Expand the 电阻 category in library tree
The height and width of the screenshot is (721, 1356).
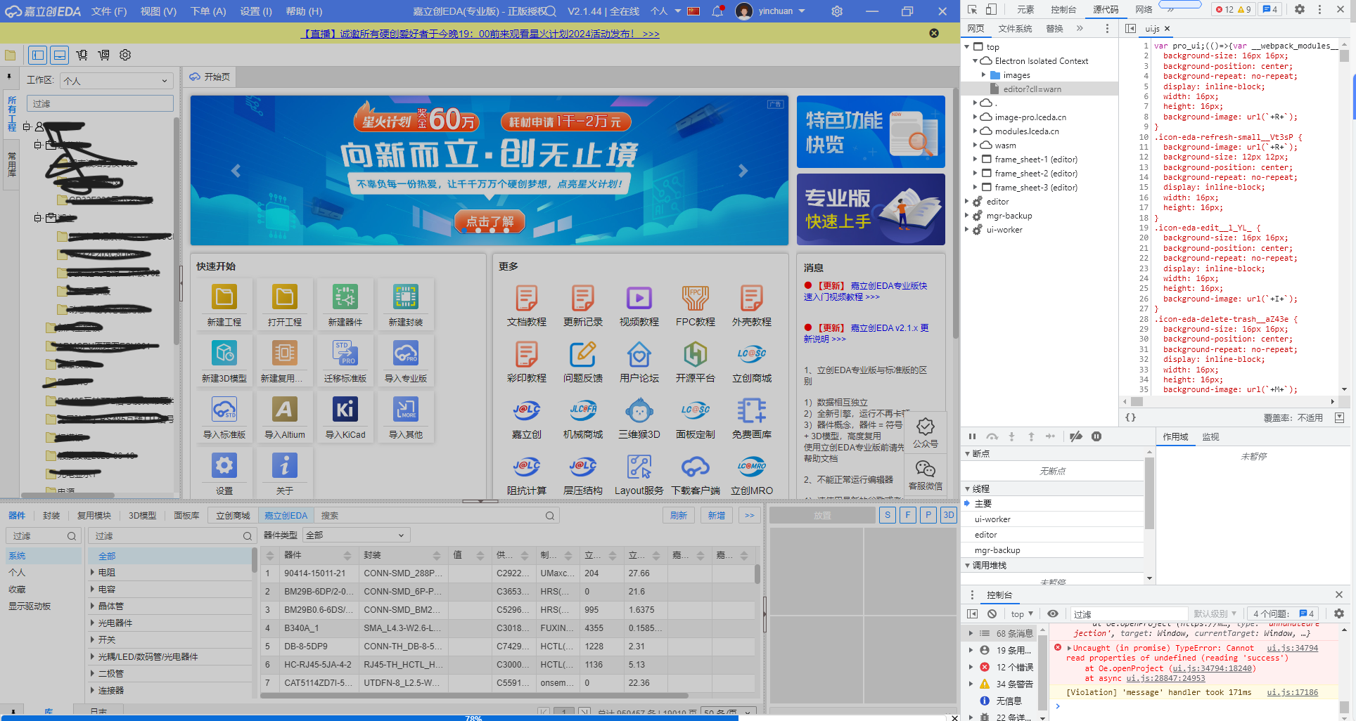click(x=93, y=572)
